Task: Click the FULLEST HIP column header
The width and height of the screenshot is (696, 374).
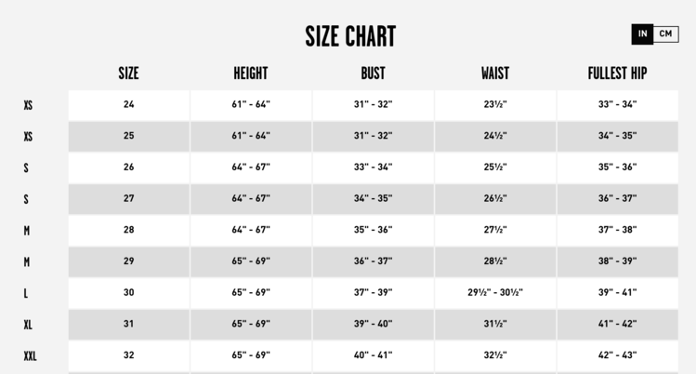Action: coord(617,73)
